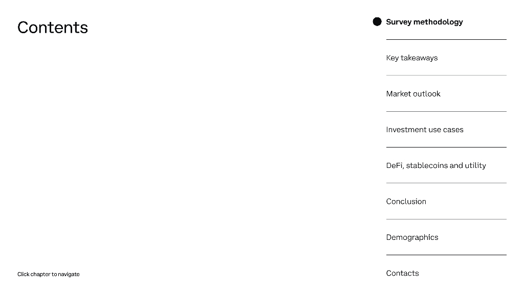
Task: Open the Investment use cases chapter
Action: tap(425, 130)
